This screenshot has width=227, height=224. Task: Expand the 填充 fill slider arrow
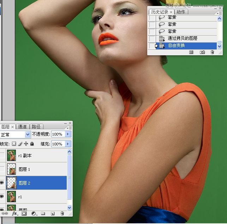68,144
